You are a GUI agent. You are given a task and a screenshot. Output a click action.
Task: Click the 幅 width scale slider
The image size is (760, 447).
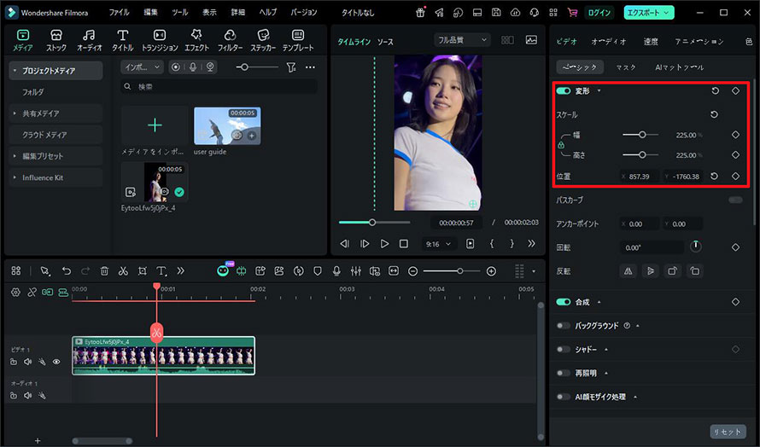(x=640, y=135)
